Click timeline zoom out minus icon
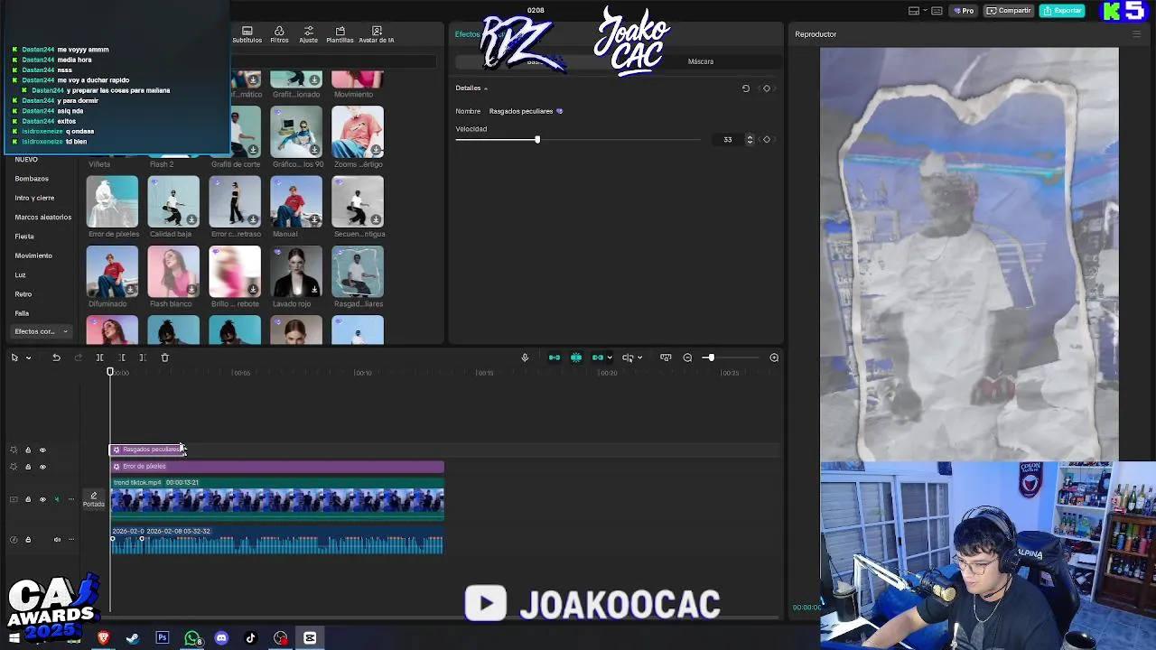This screenshot has width=1156, height=650. click(x=687, y=357)
